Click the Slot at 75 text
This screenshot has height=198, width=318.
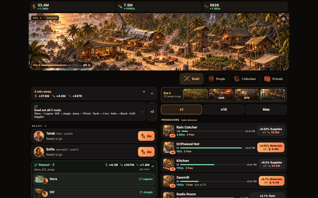pyautogui.click(x=200, y=185)
